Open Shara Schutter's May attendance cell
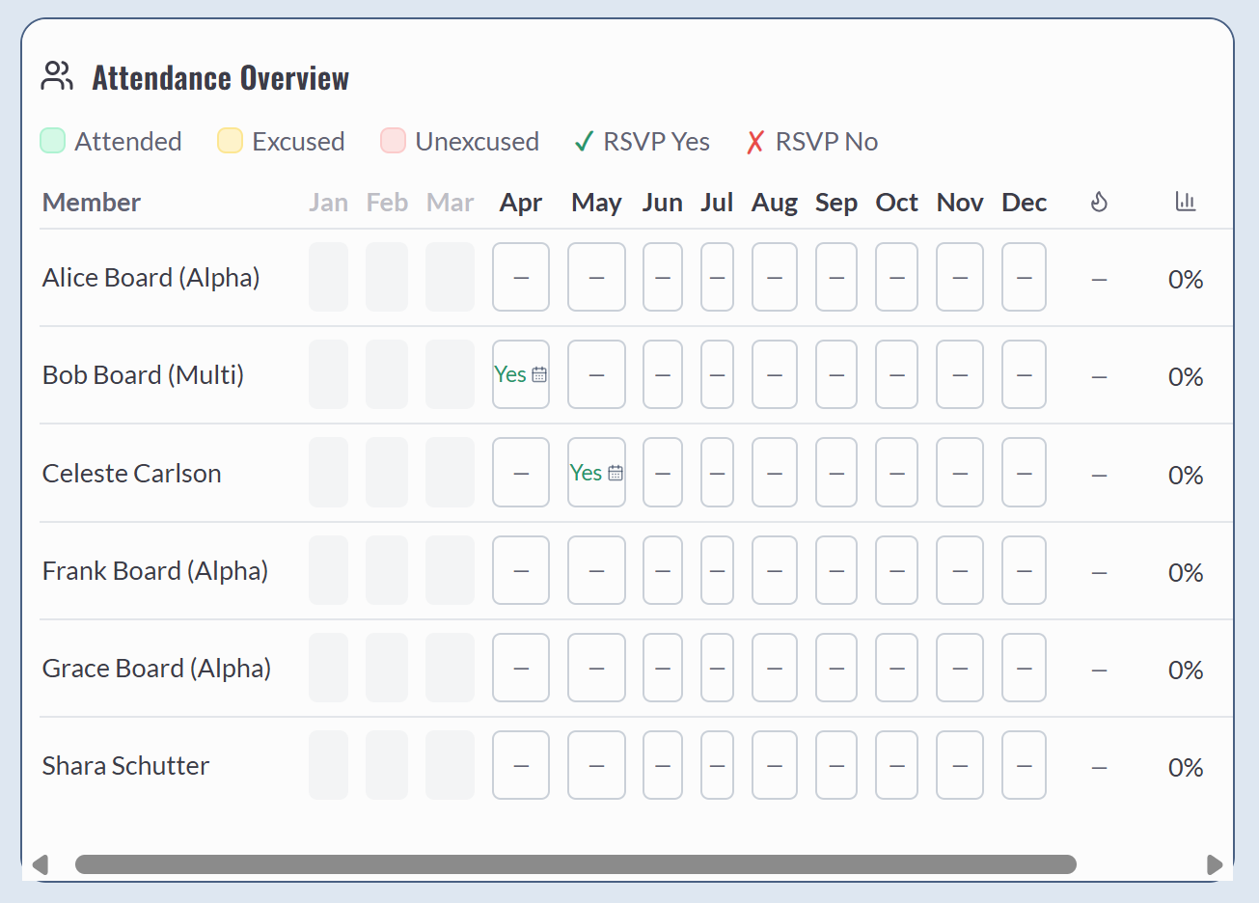The height and width of the screenshot is (903, 1259). tap(596, 765)
